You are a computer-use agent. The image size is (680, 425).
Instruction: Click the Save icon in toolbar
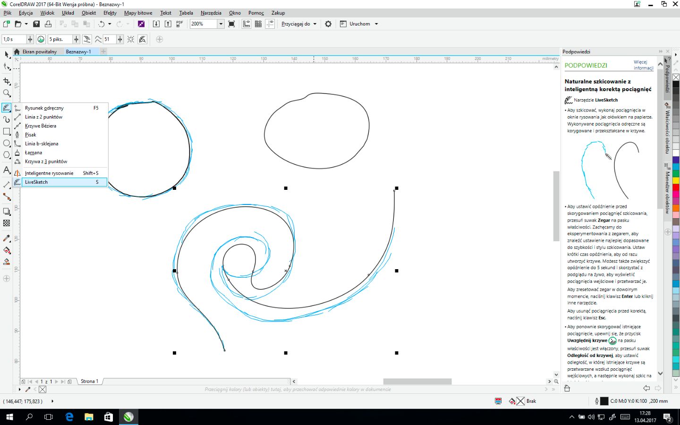coord(36,24)
